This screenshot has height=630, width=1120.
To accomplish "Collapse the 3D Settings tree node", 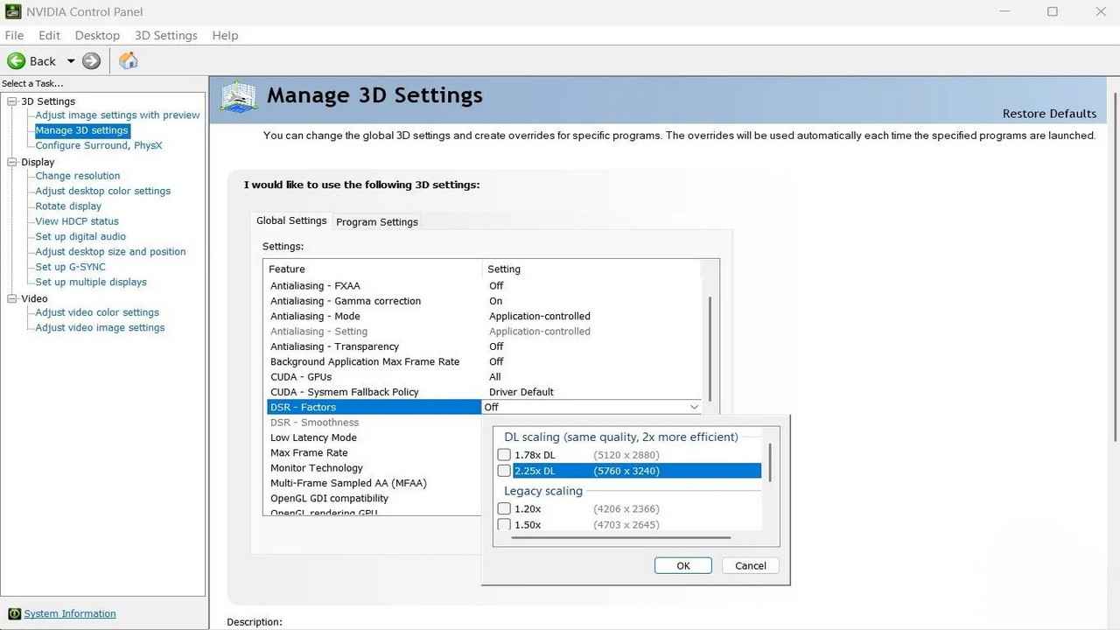I will point(12,101).
